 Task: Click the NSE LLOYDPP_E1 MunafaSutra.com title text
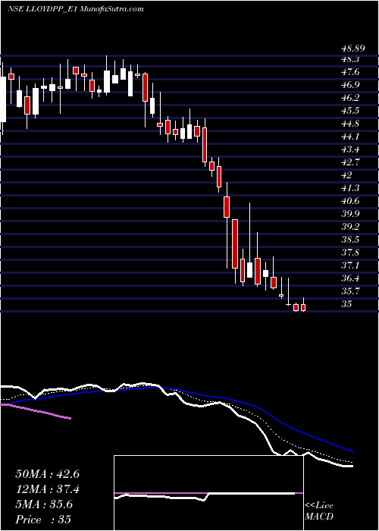point(76,9)
